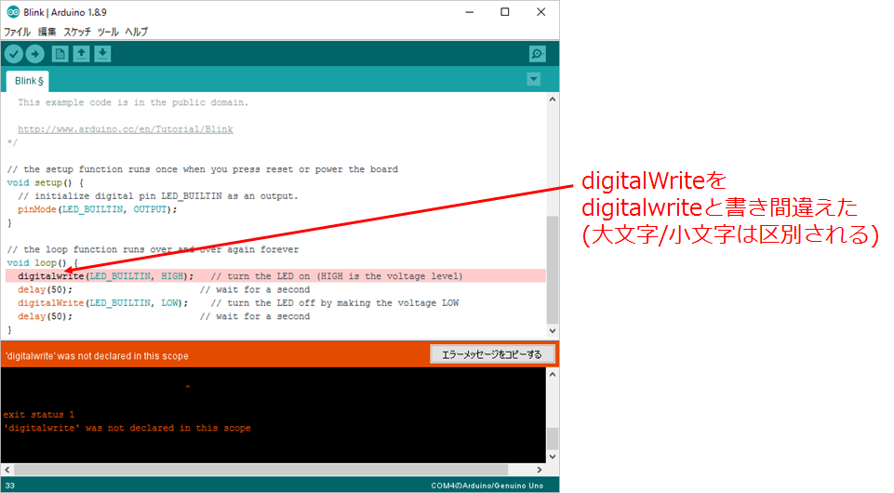Screen dimensions: 894x493
Task: Minimize the Arduino window
Action: click(x=469, y=12)
